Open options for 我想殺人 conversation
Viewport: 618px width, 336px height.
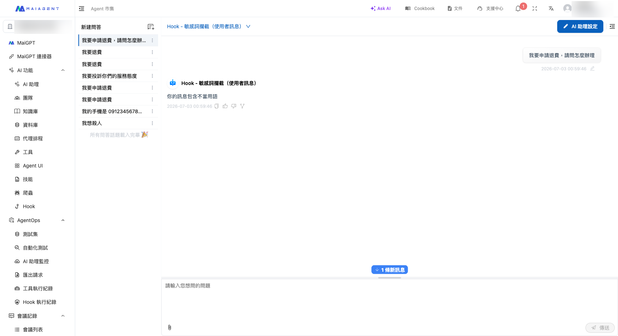[x=152, y=123]
